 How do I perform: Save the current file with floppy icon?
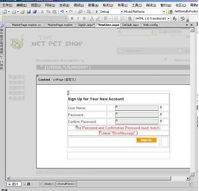click(29, 12)
